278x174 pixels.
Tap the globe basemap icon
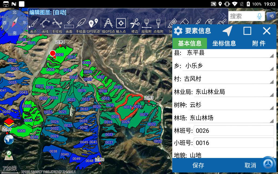pos(9,139)
